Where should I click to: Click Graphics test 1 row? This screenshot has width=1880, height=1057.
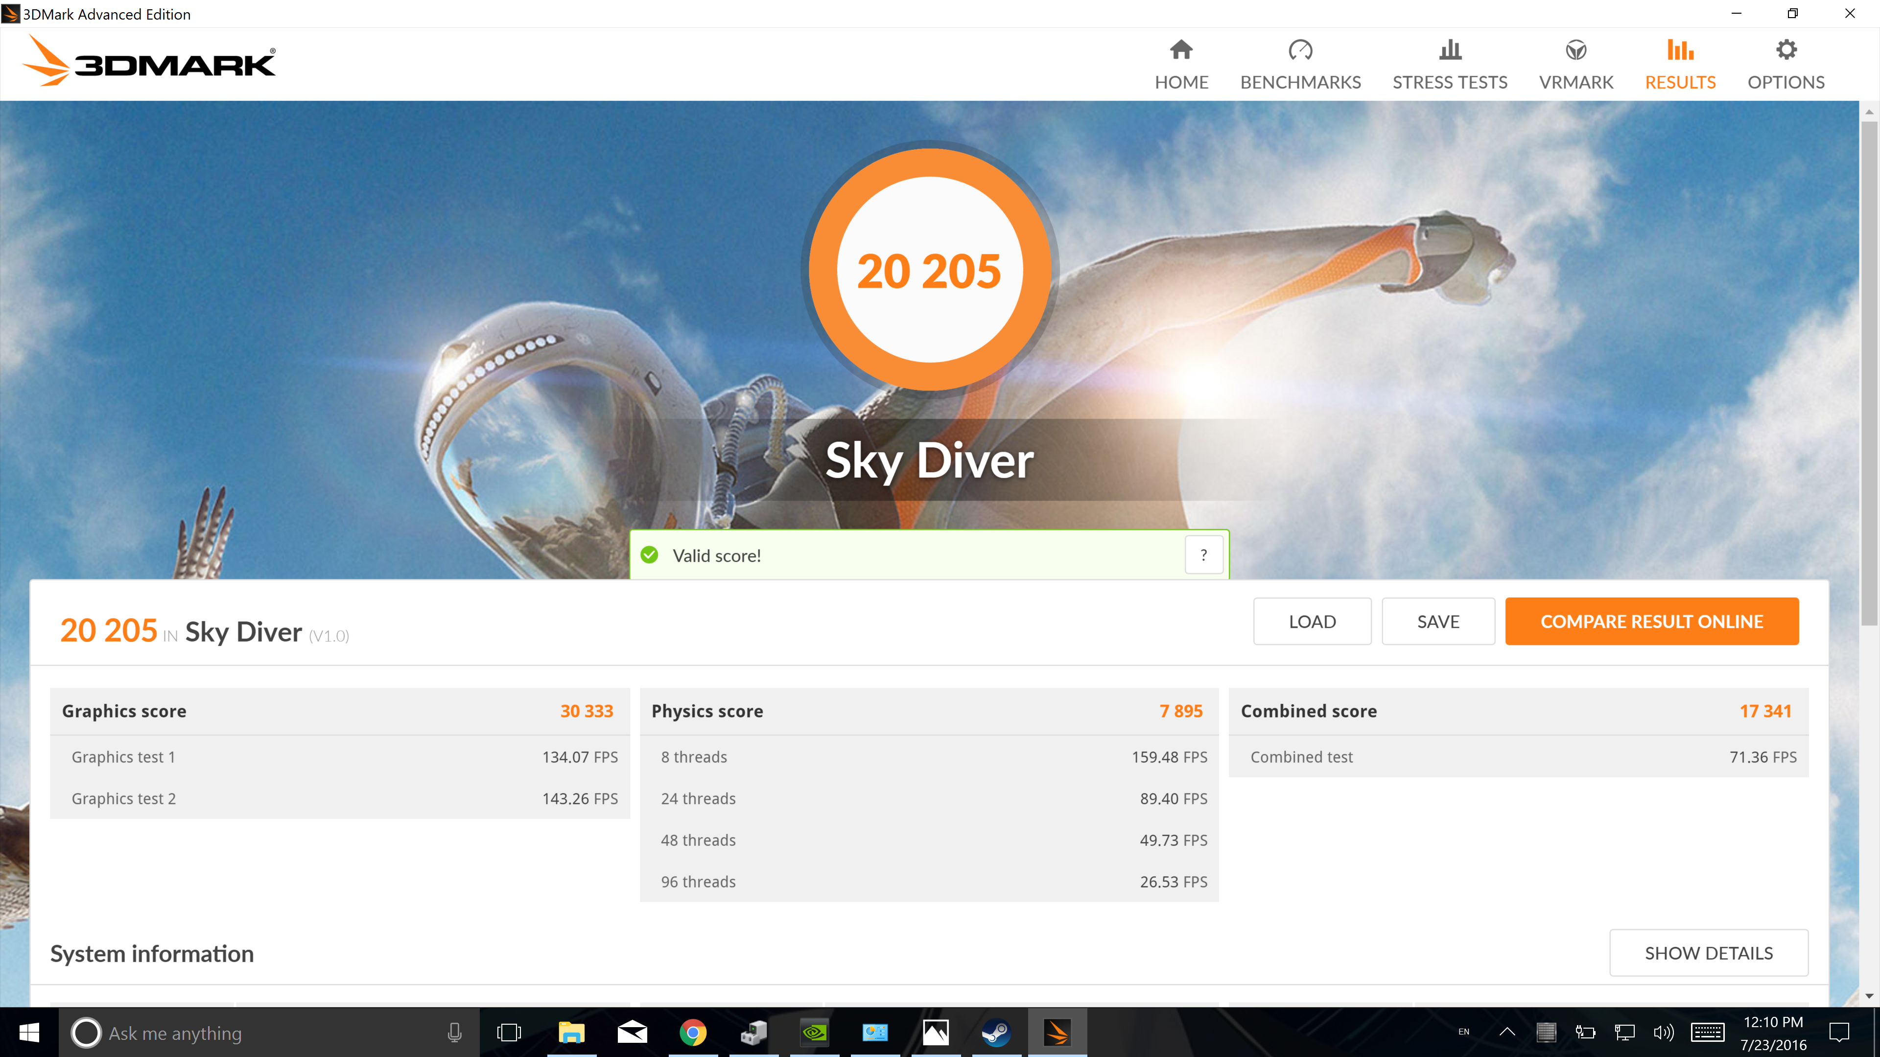(x=340, y=757)
